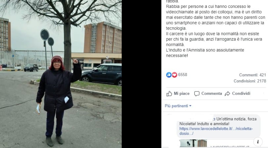The width and height of the screenshot is (268, 148).
Task: Open the Condivisioni: 2178 count
Action: [250, 81]
